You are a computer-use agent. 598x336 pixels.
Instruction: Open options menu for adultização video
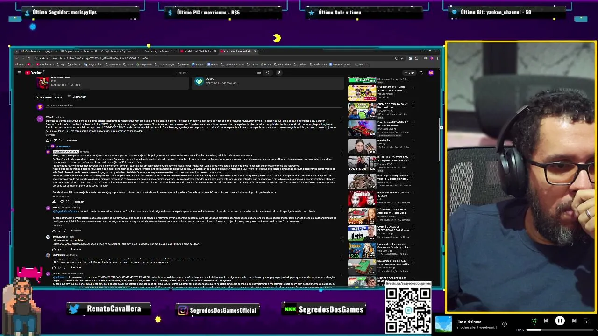(414, 141)
